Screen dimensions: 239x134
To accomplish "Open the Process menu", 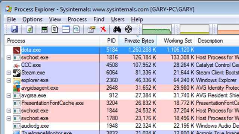I will (77, 19).
